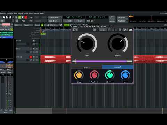
Task: Open the Help menu
Action: (42, 14)
